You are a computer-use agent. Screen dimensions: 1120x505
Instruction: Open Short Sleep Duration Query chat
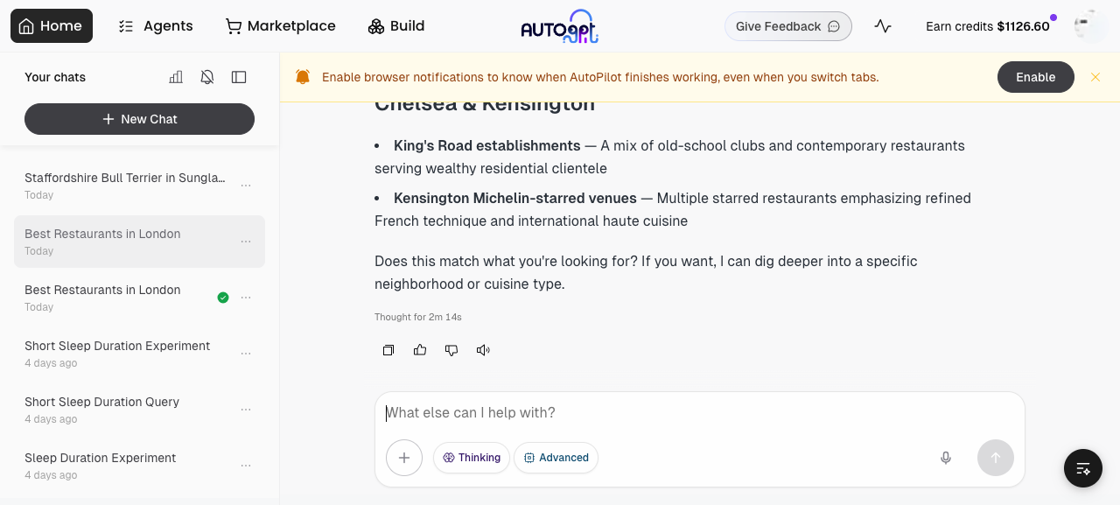click(x=125, y=410)
